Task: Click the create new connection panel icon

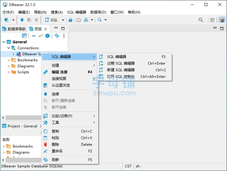Action: point(24,36)
